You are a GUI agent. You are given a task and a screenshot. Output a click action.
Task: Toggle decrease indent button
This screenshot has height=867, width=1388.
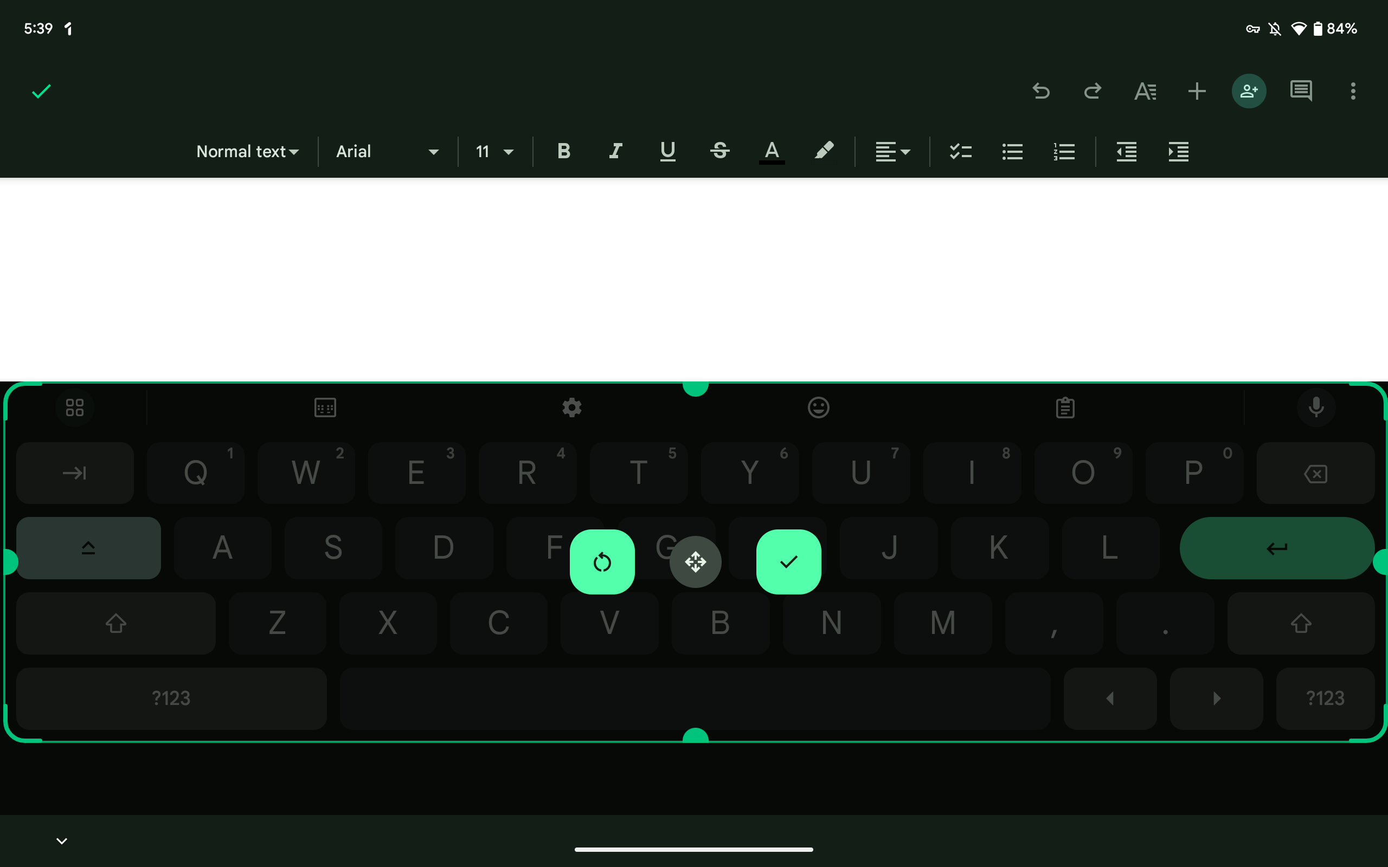tap(1127, 152)
